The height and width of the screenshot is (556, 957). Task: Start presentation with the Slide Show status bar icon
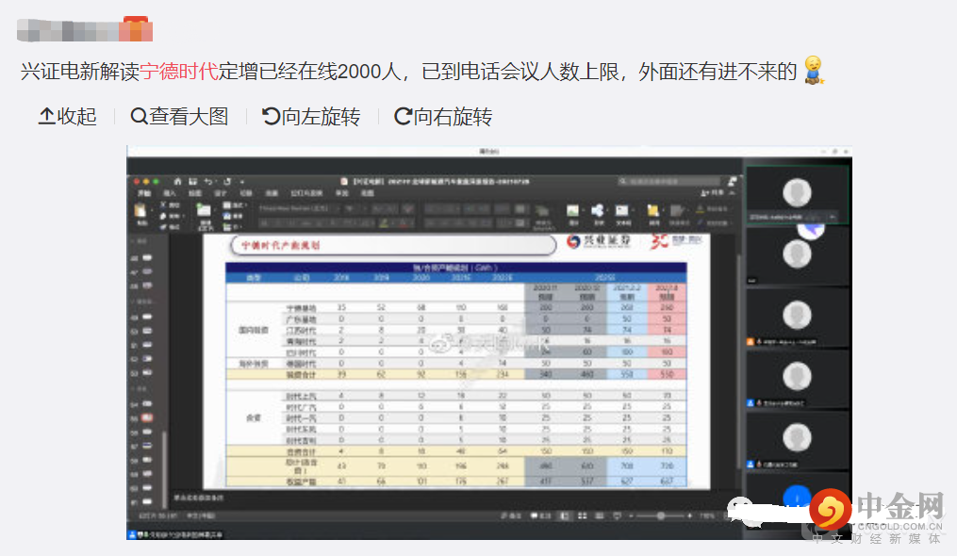click(616, 515)
